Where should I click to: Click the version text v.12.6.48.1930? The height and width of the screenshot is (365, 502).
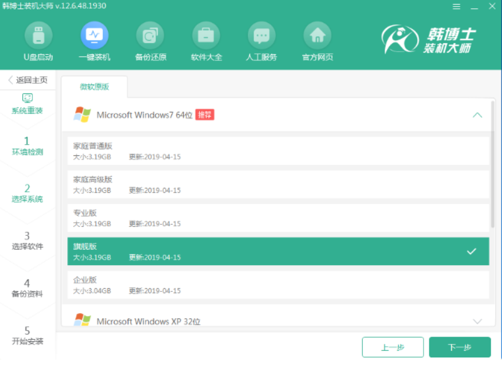click(81, 6)
